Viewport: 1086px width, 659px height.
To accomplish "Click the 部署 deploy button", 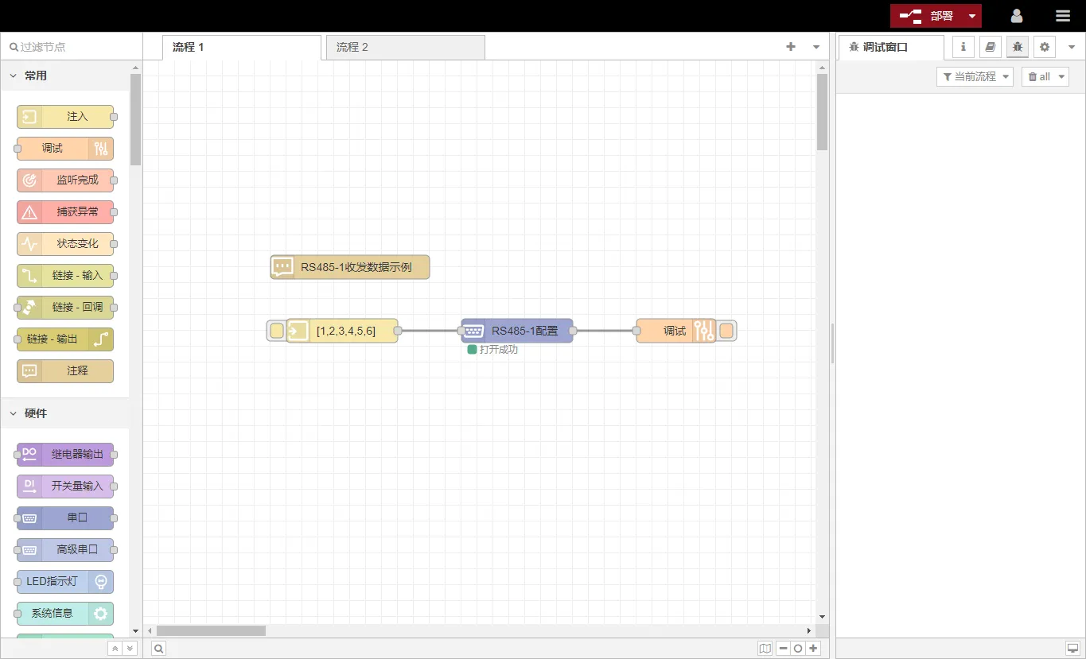I will click(x=928, y=16).
